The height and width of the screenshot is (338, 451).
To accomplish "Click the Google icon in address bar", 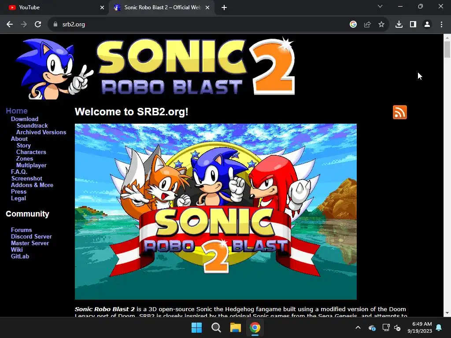I will click(x=353, y=25).
